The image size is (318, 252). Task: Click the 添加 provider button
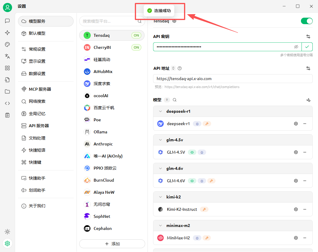point(112,244)
